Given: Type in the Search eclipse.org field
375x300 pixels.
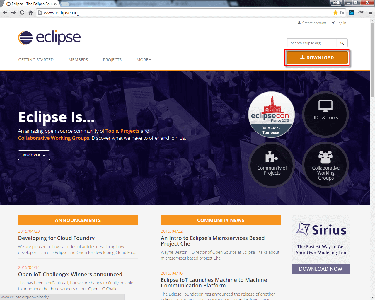Looking at the screenshot, I should coord(312,42).
